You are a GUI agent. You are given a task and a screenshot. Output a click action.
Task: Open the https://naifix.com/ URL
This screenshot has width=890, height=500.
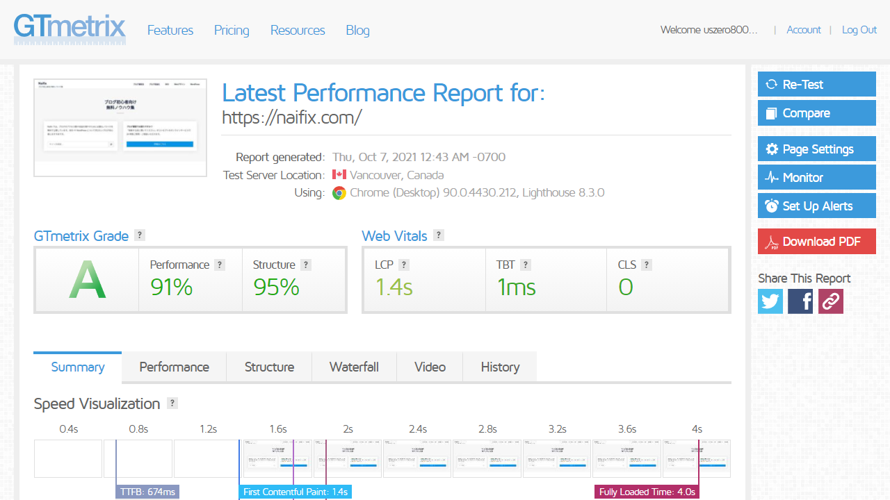[292, 117]
